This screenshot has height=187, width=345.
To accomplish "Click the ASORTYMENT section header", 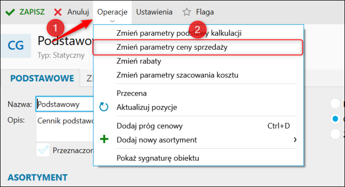I will [38, 177].
